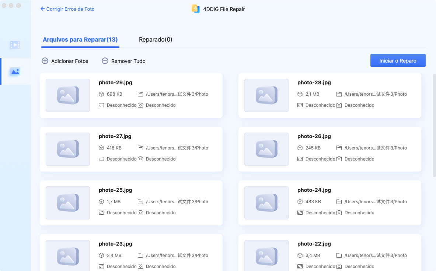436x271 pixels.
Task: Select photo-24.jpg thumbnail
Action: click(x=266, y=203)
